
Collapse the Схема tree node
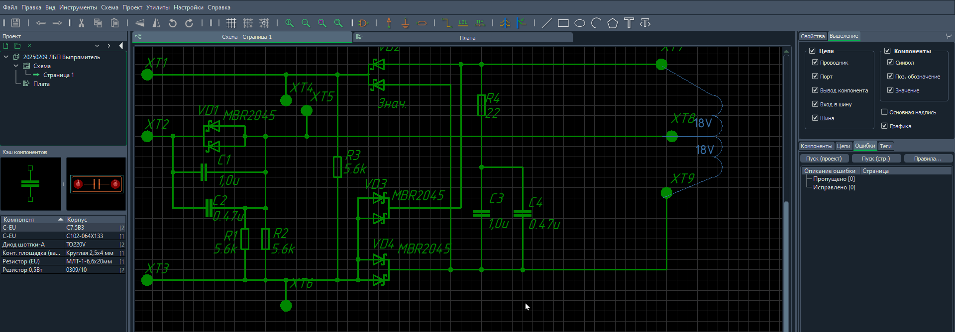[16, 66]
